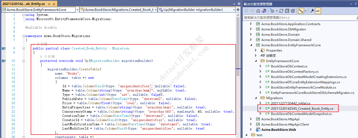Select the 20211230142...ok_Entity.cs editor tab

(24, 4)
